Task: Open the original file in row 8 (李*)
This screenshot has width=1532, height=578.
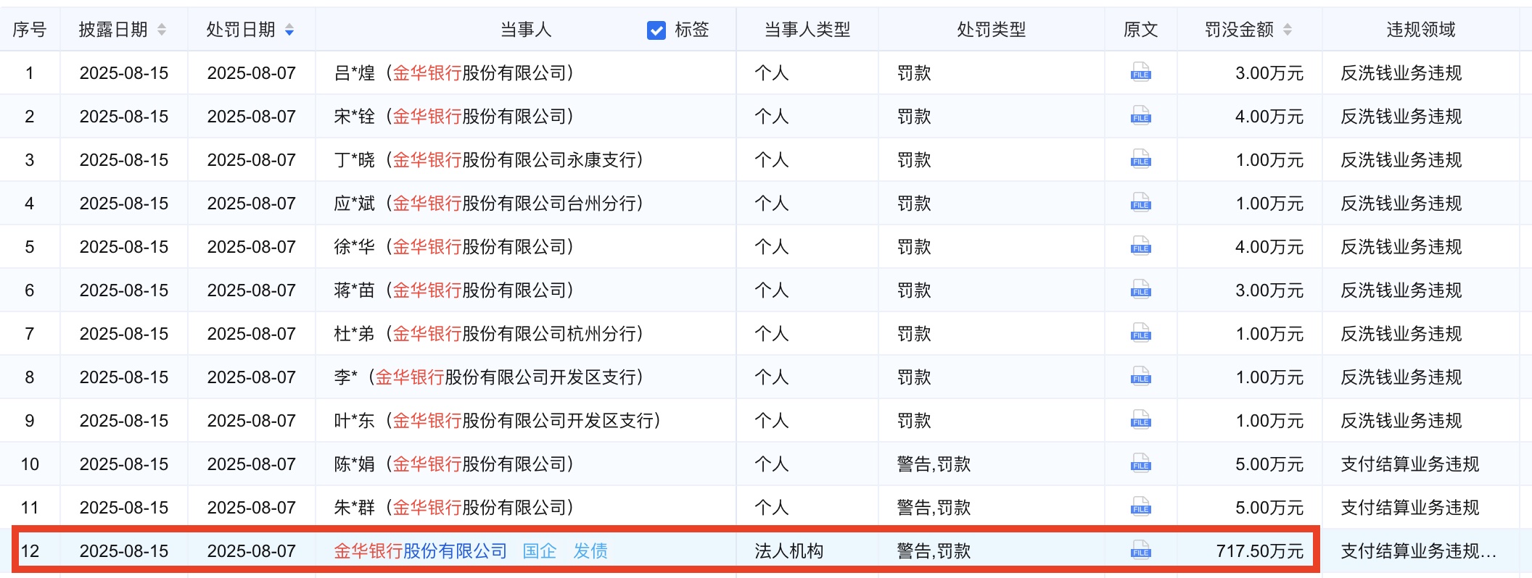Action: pyautogui.click(x=1140, y=377)
